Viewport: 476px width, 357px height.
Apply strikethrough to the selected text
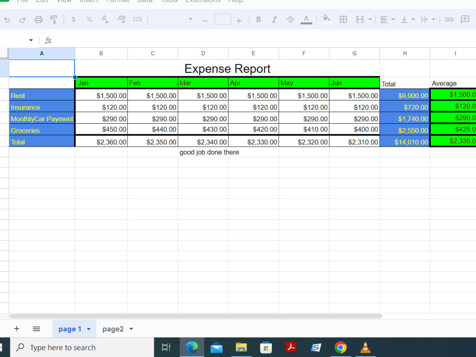pos(291,20)
